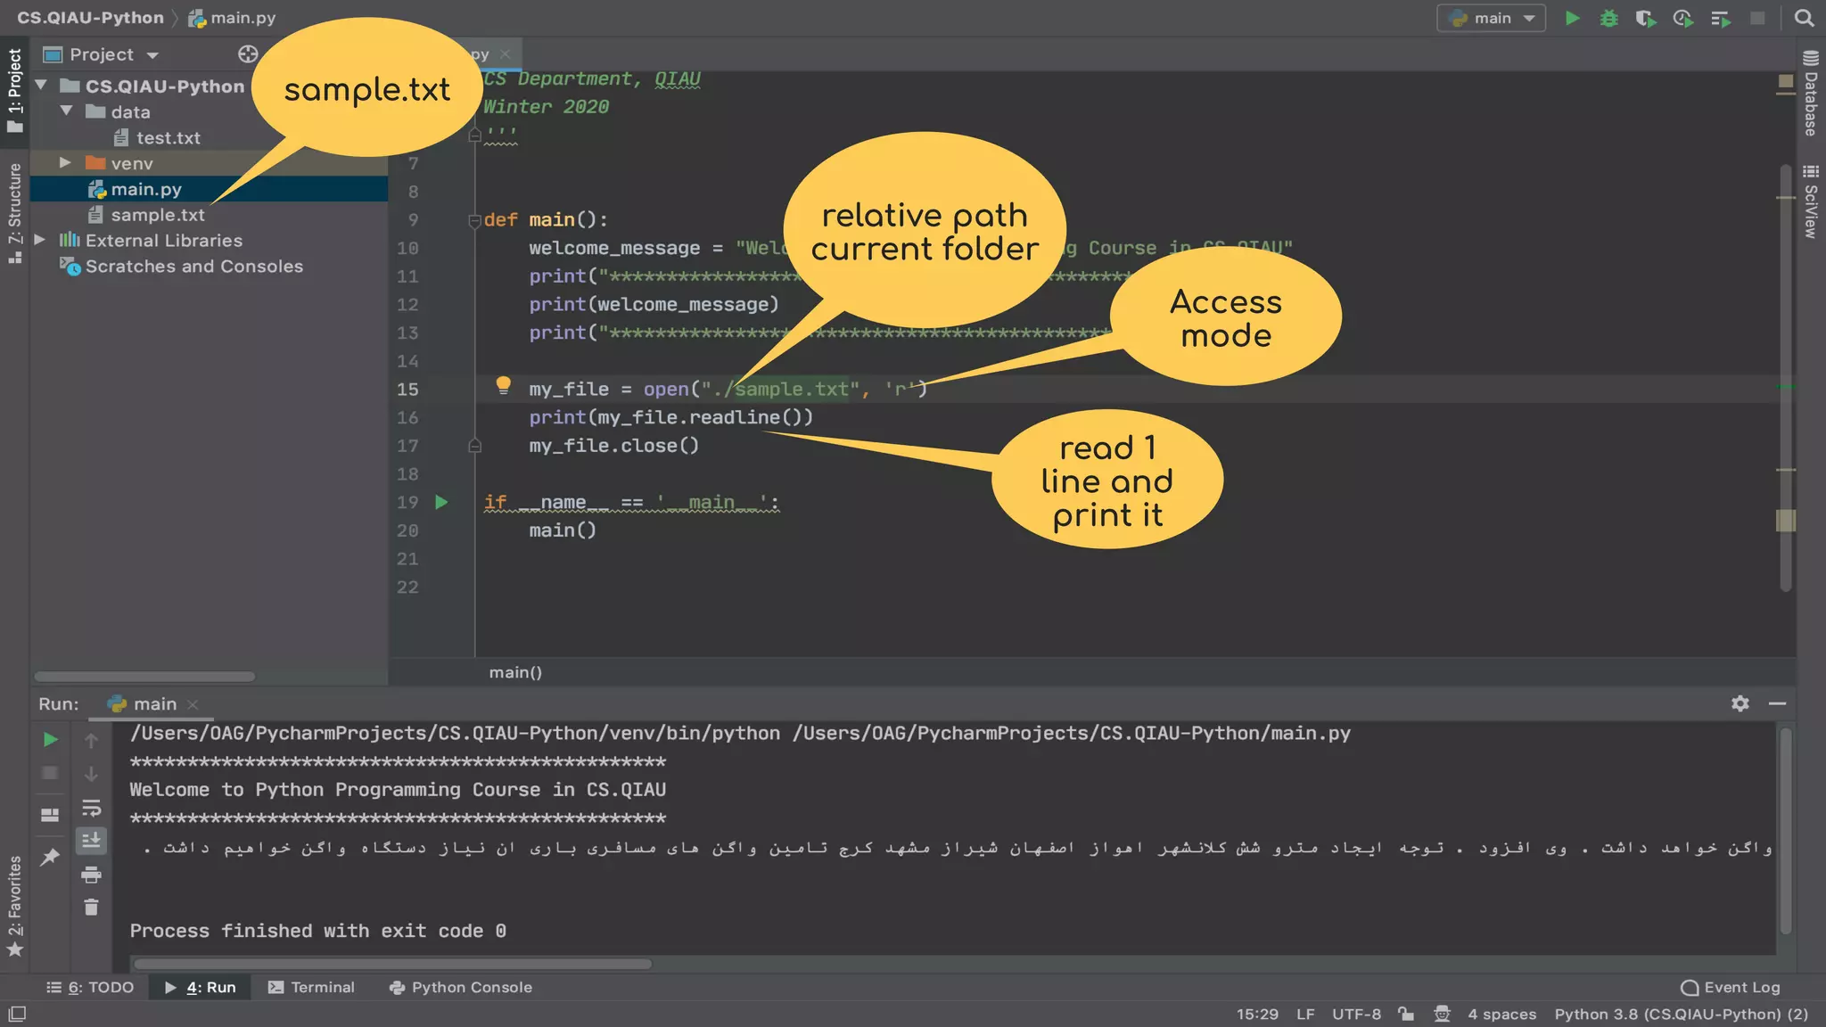Toggle pin tab in Run panel

pyautogui.click(x=50, y=857)
